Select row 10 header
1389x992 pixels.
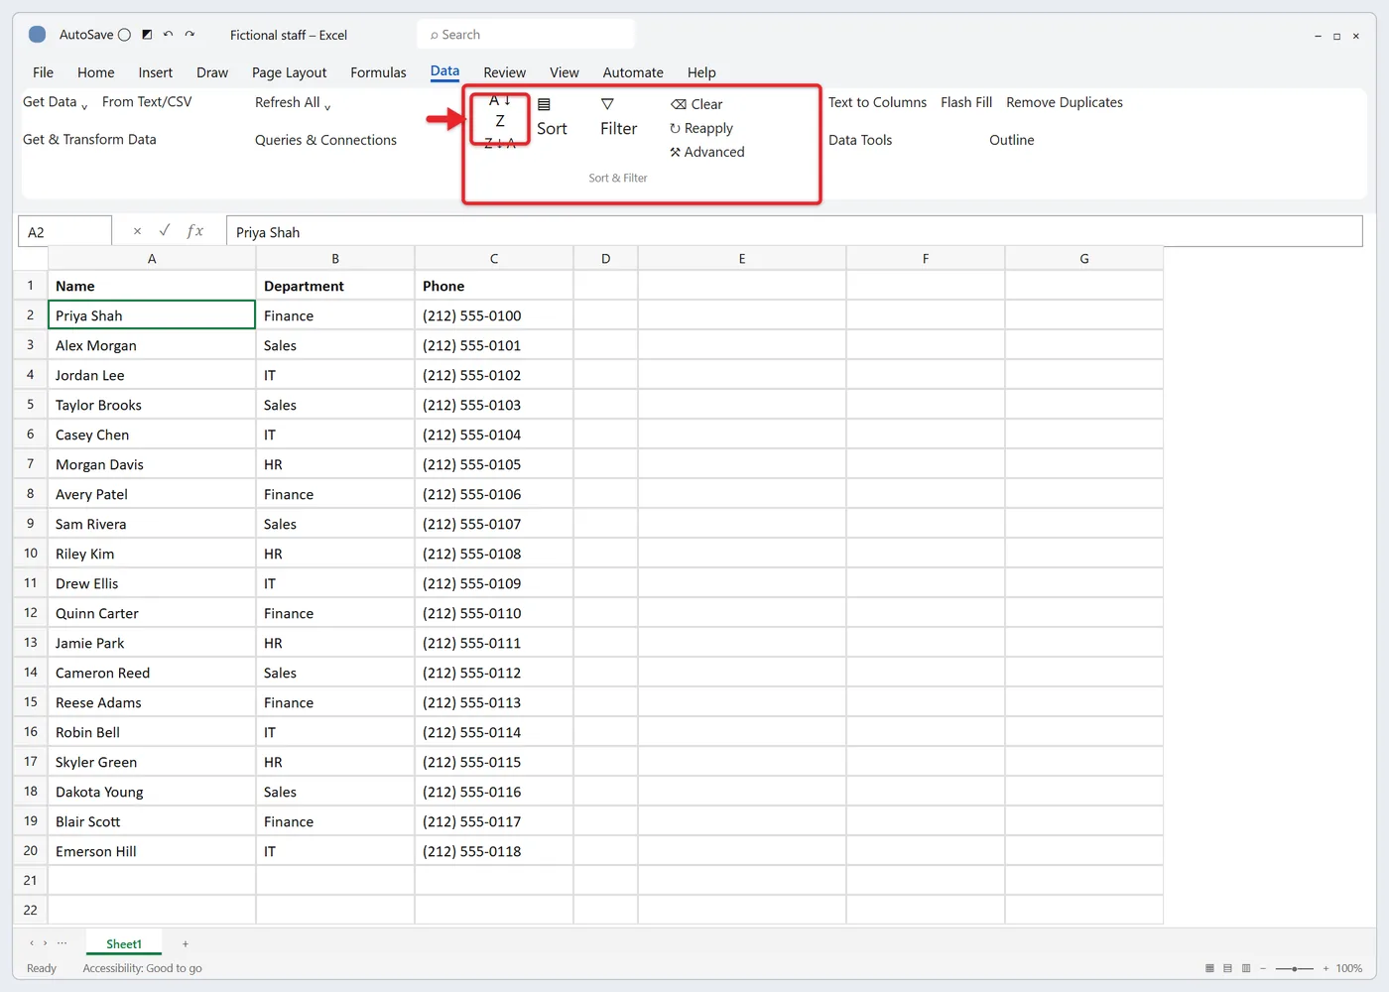pos(31,554)
